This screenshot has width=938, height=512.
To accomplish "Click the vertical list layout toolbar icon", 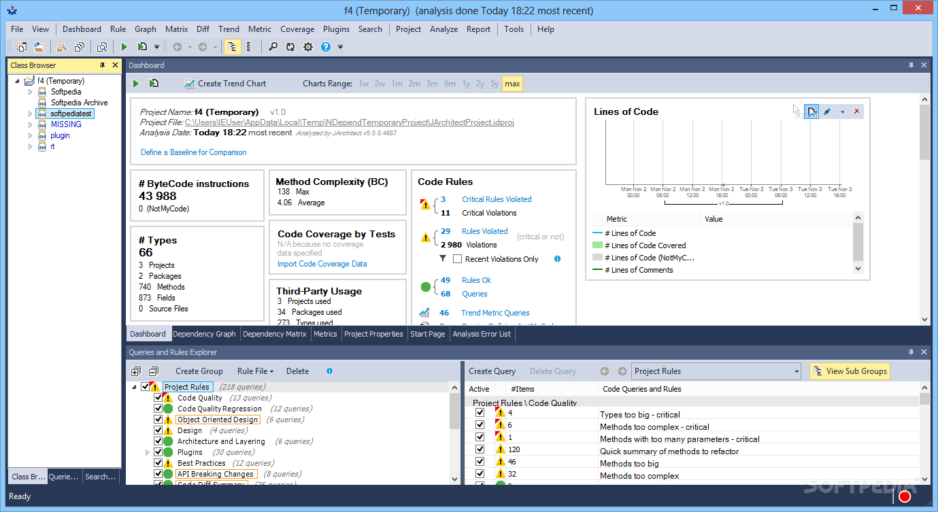I will click(x=249, y=47).
